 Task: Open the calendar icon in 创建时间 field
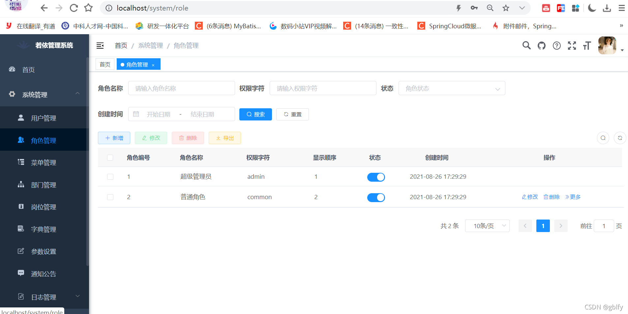136,114
